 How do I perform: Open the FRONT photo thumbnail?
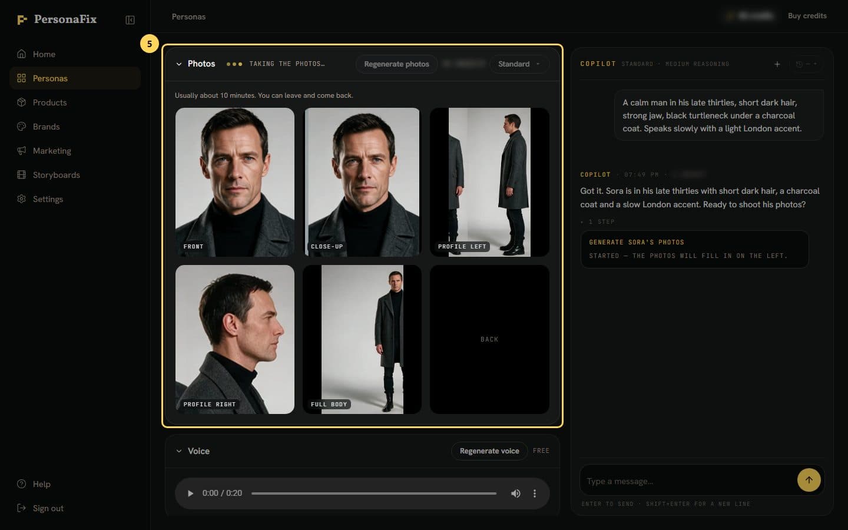[x=235, y=182]
